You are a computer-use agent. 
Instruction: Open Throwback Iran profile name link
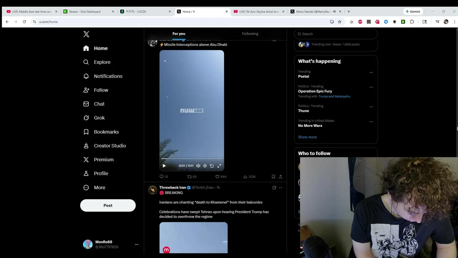coord(172,187)
